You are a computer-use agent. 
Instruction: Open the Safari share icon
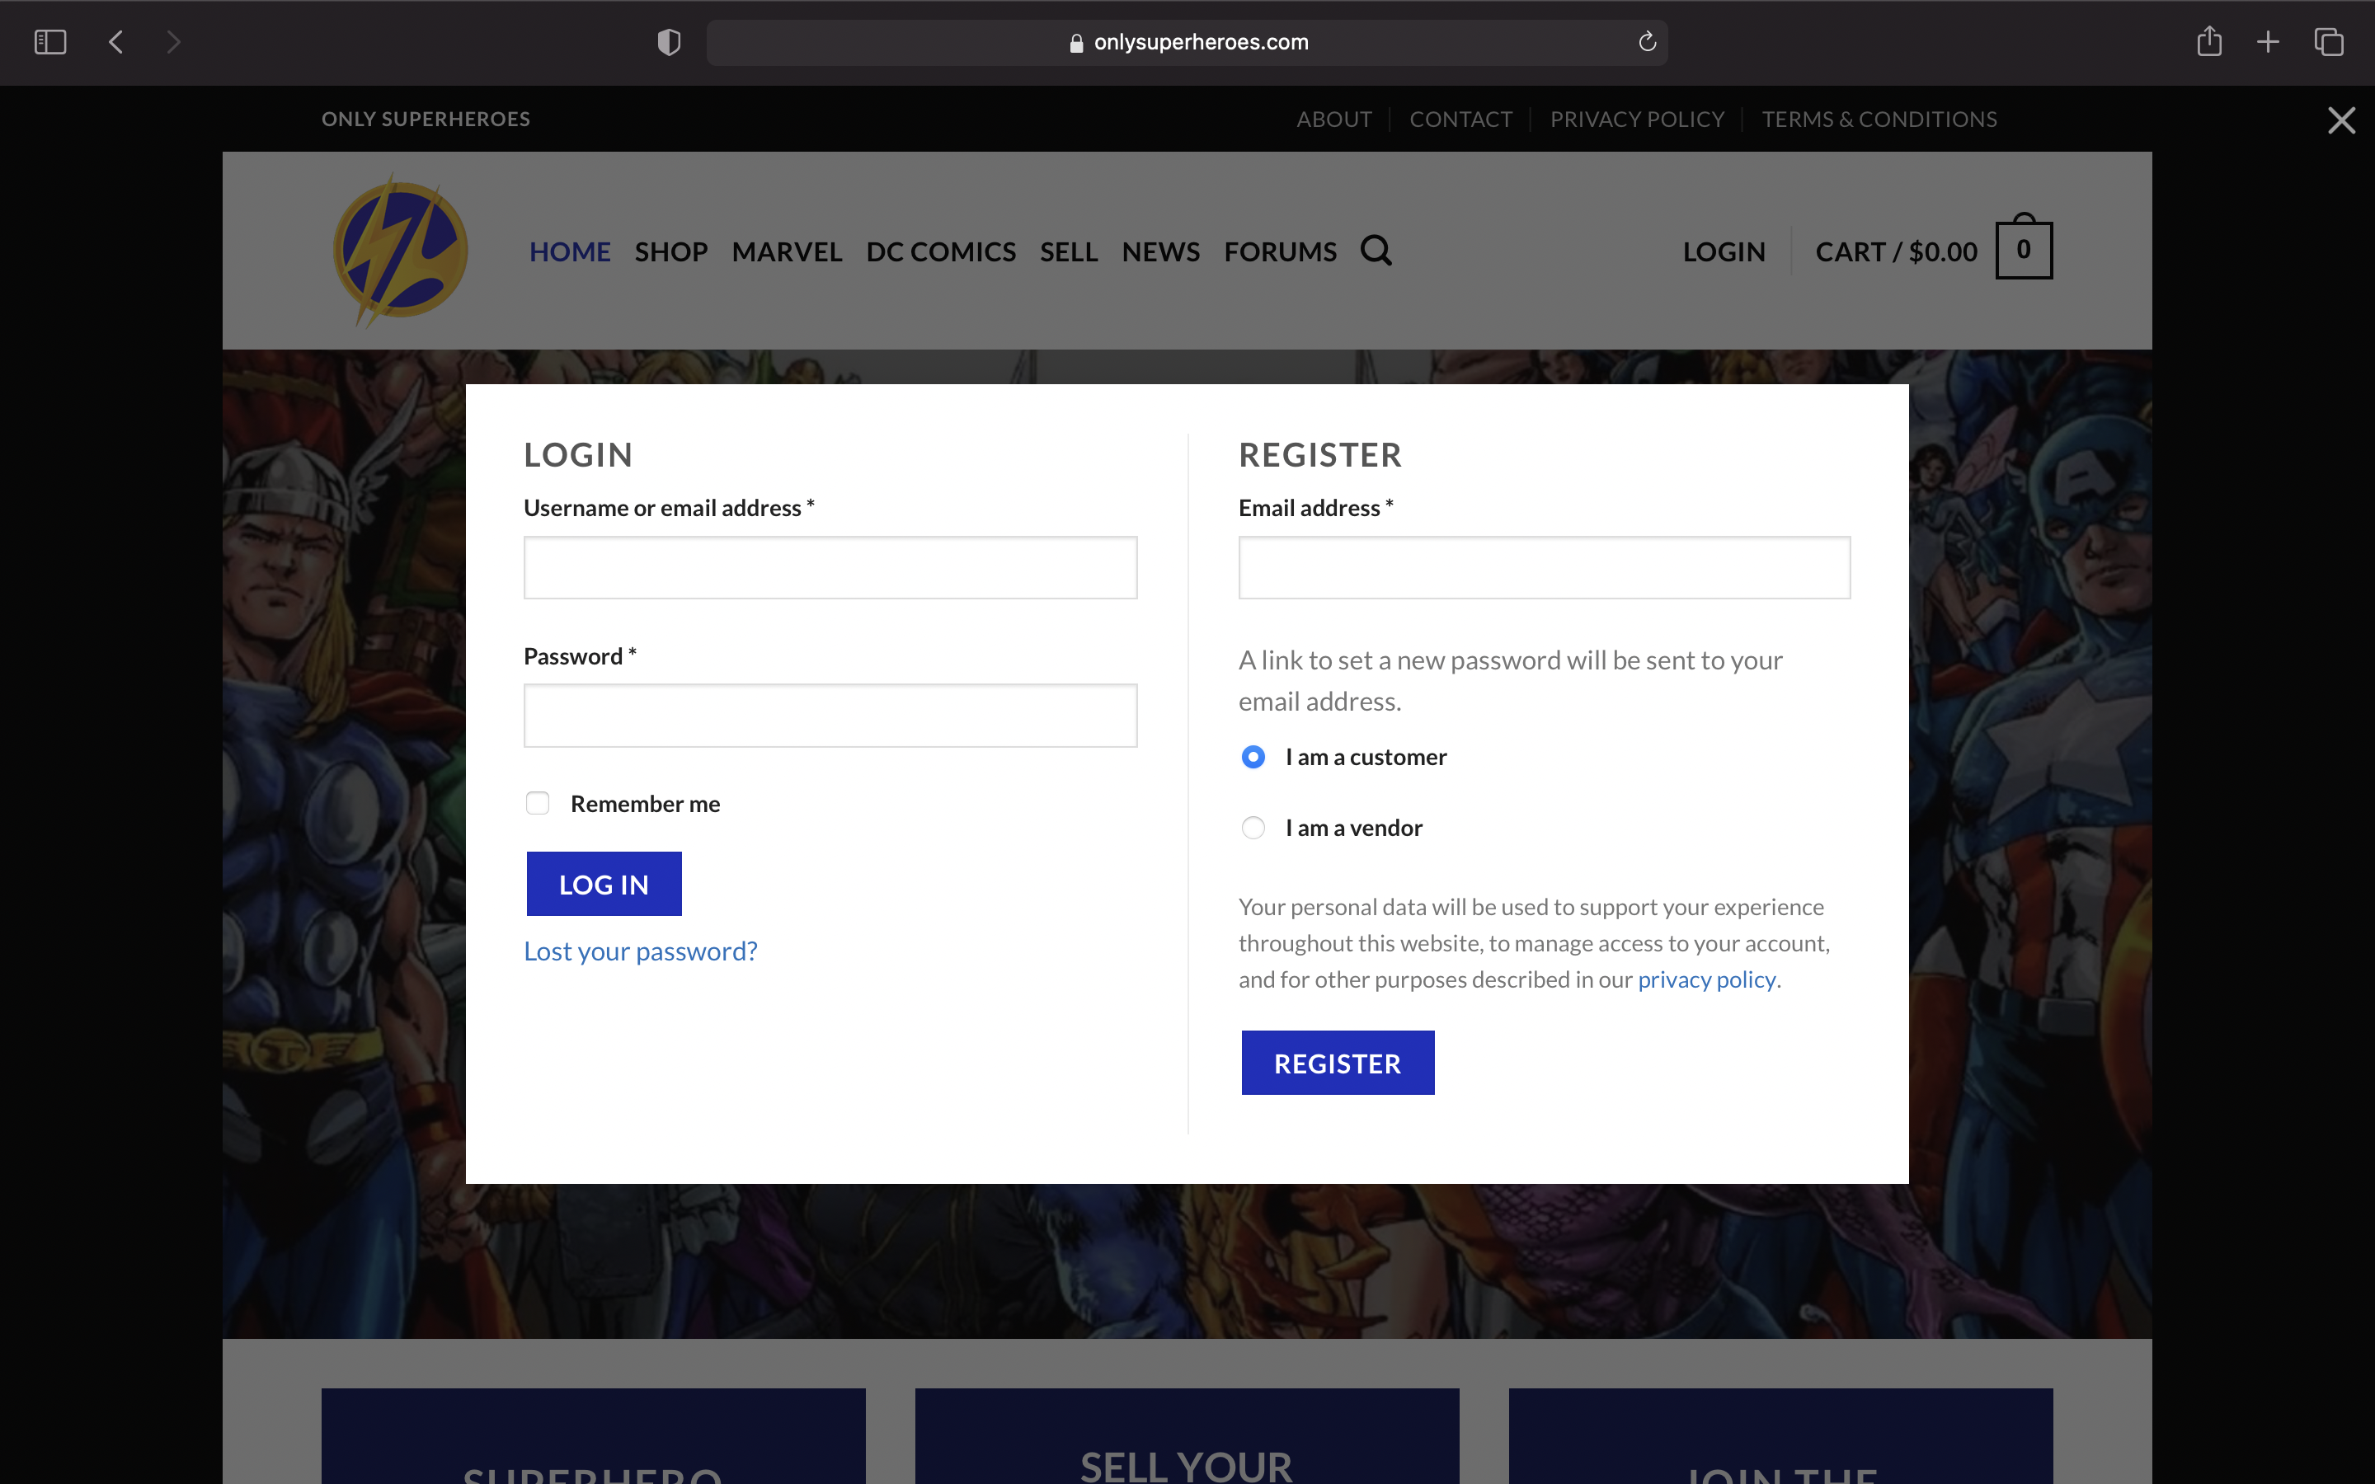click(x=2208, y=42)
